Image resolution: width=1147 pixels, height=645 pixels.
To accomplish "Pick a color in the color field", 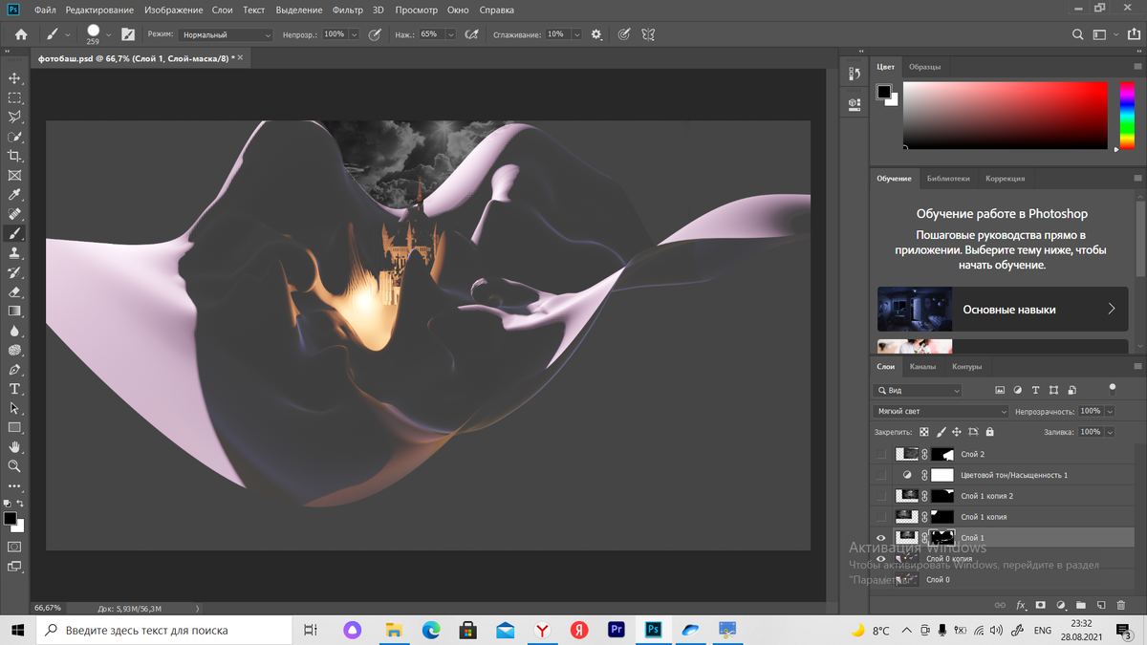I will 1006,115.
